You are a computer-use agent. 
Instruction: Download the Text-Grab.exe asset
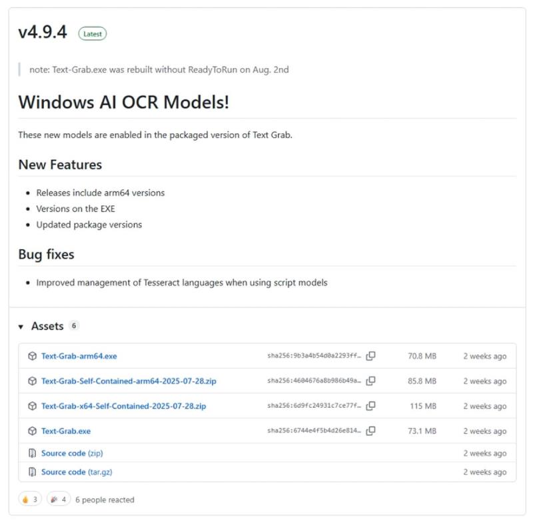[66, 431]
